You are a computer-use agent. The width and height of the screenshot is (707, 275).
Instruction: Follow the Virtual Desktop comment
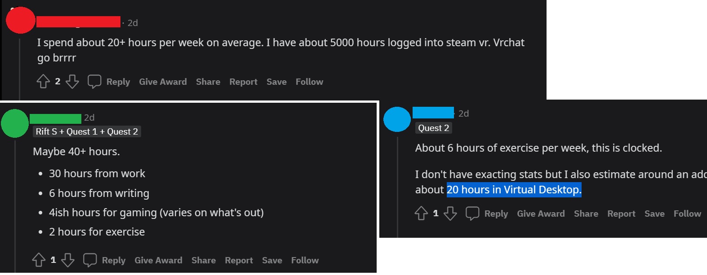[x=687, y=214]
